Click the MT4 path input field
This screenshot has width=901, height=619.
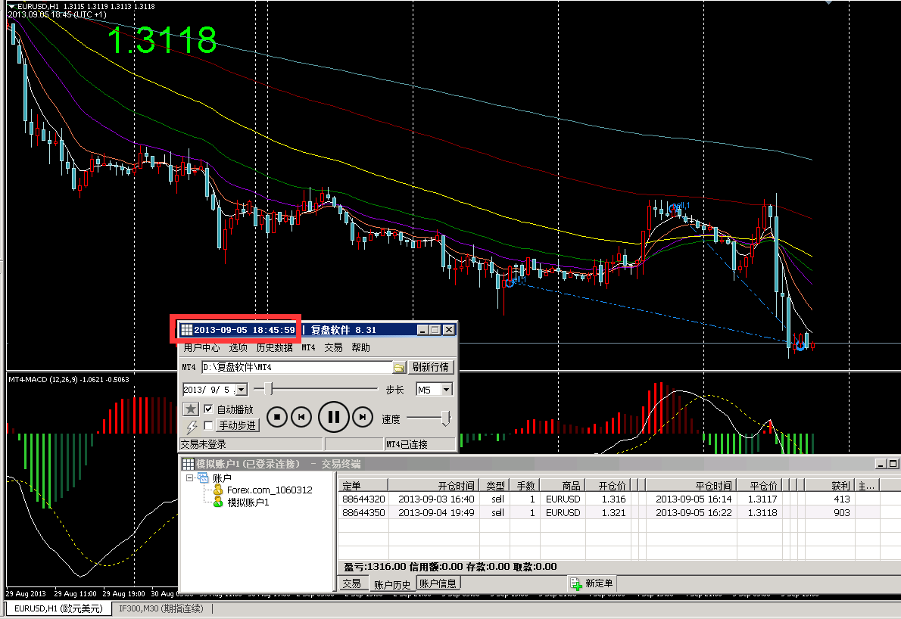295,368
